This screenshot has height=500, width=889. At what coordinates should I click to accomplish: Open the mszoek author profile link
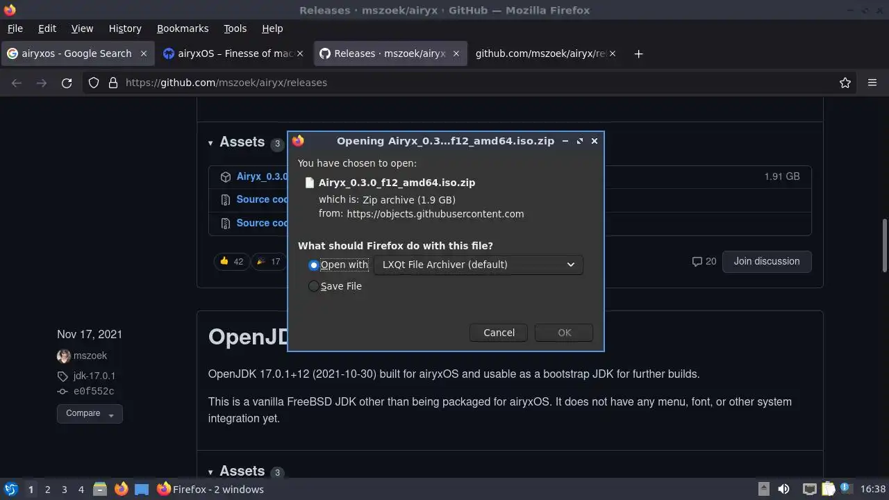[90, 356]
